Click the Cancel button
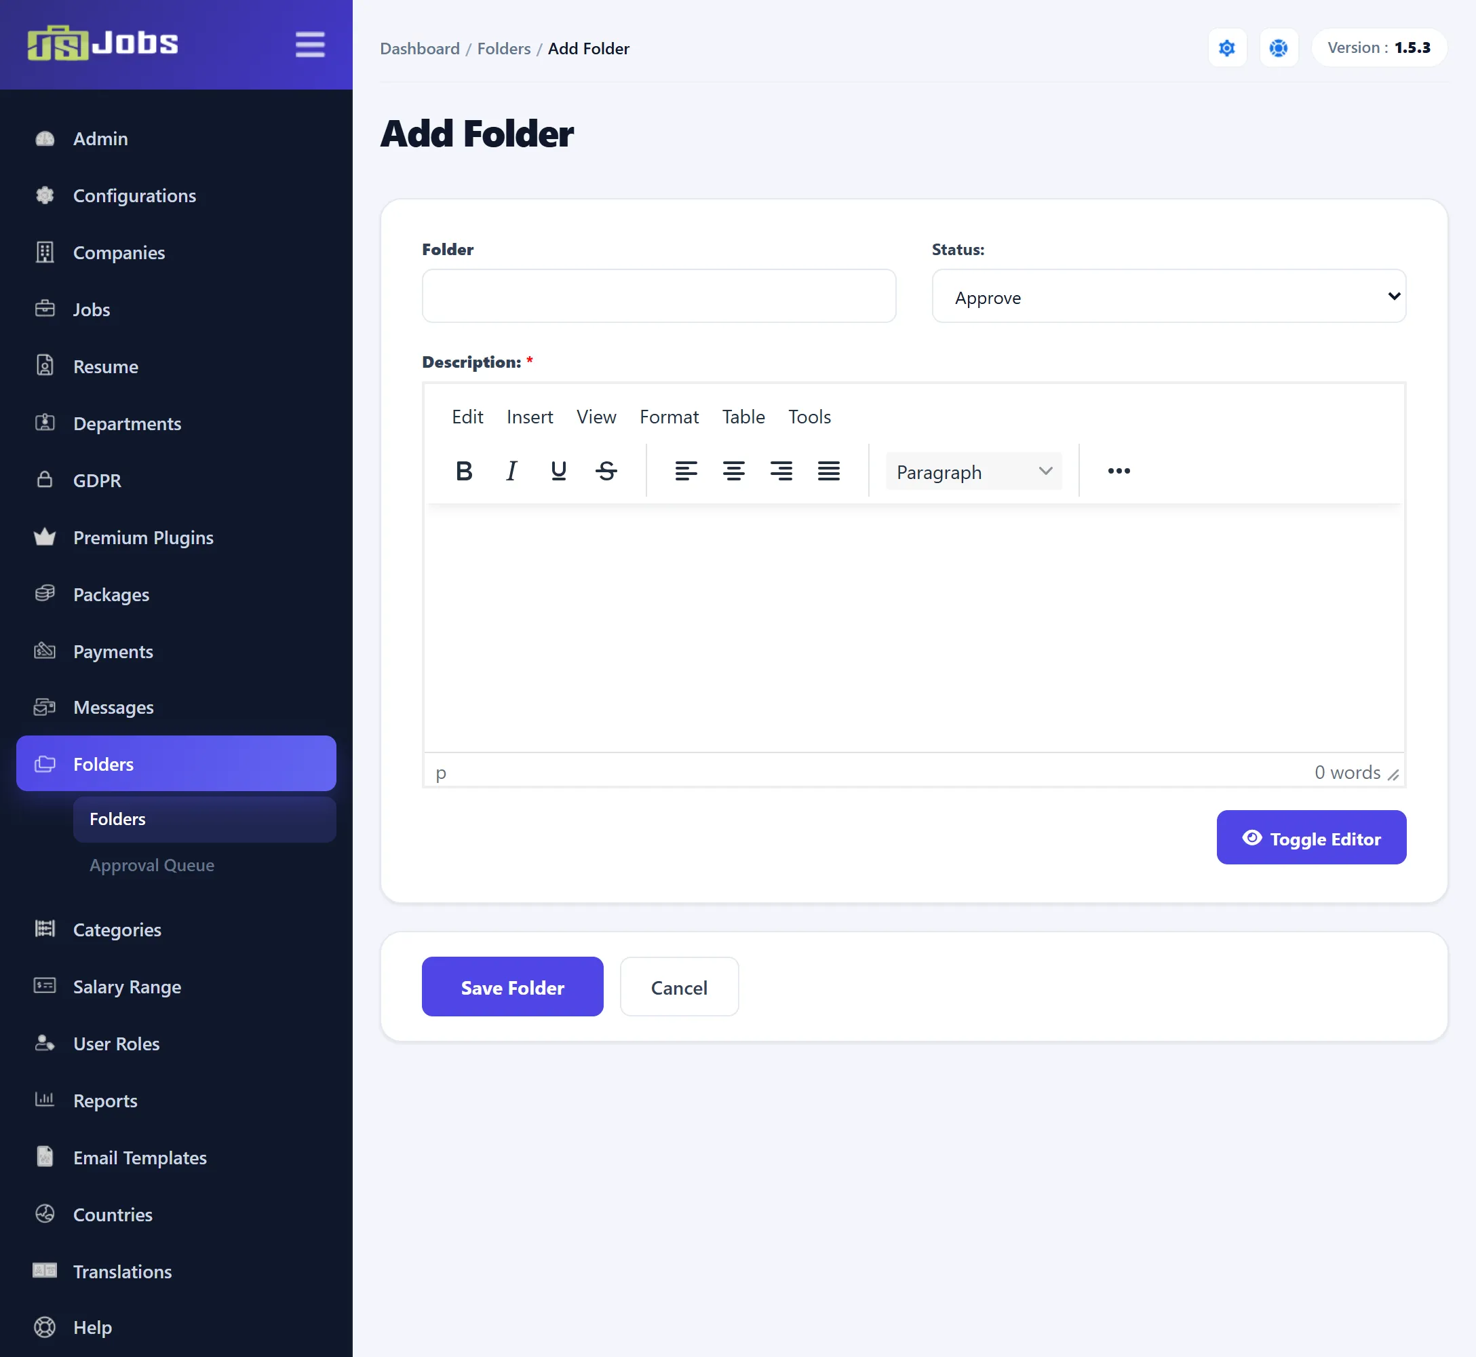 pyautogui.click(x=679, y=987)
